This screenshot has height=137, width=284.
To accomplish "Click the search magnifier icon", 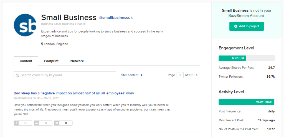I will [17, 75].
